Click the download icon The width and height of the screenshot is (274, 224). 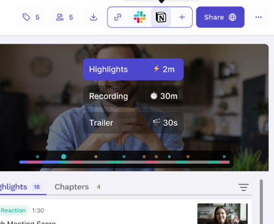pos(94,17)
